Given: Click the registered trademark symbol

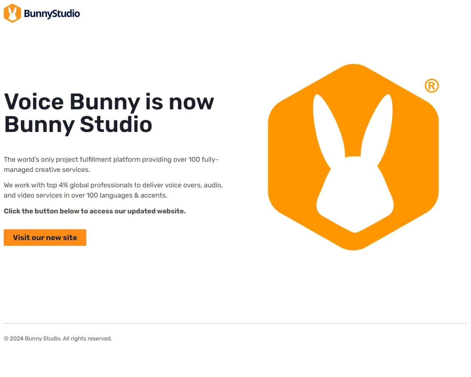Looking at the screenshot, I should (x=432, y=86).
